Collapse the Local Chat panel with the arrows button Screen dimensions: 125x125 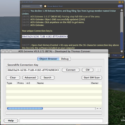tap(120, 6)
